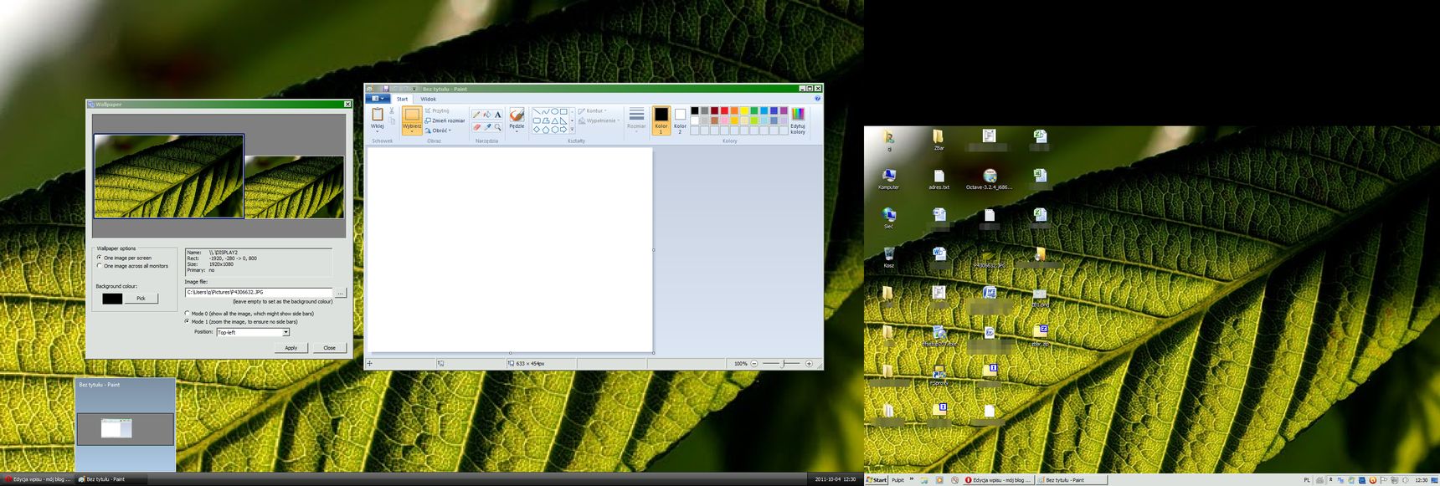Viewport: 1440px width, 486px height.
Task: Select the right monitor preview thumbnail
Action: 294,187
